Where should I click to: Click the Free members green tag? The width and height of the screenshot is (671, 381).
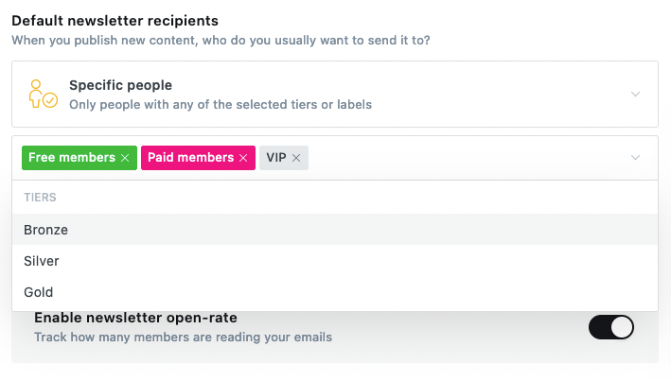point(72,157)
